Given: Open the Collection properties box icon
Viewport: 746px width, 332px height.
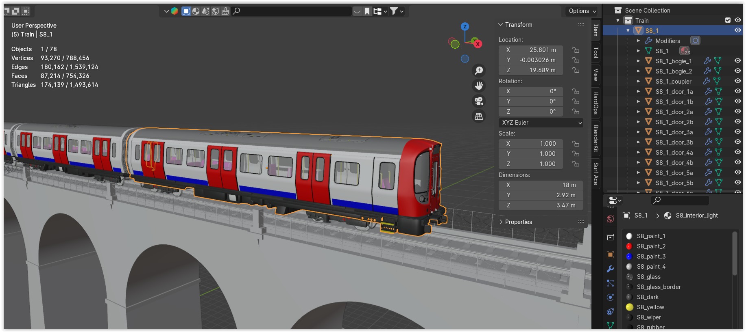Looking at the screenshot, I should coord(610,237).
